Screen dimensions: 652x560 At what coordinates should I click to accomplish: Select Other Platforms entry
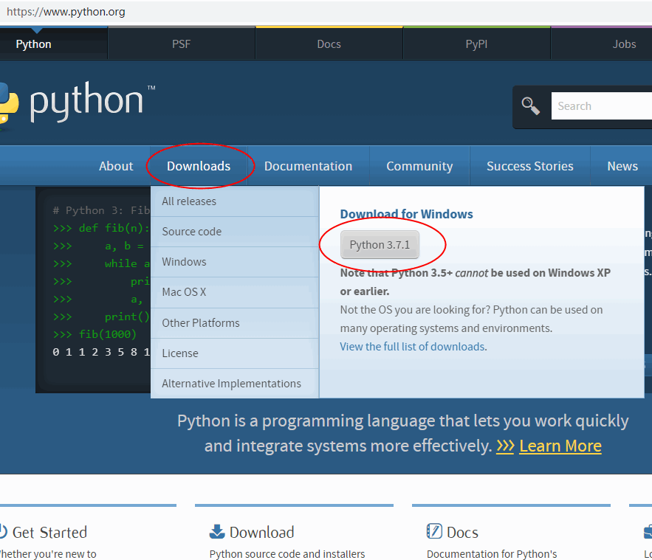235,323
